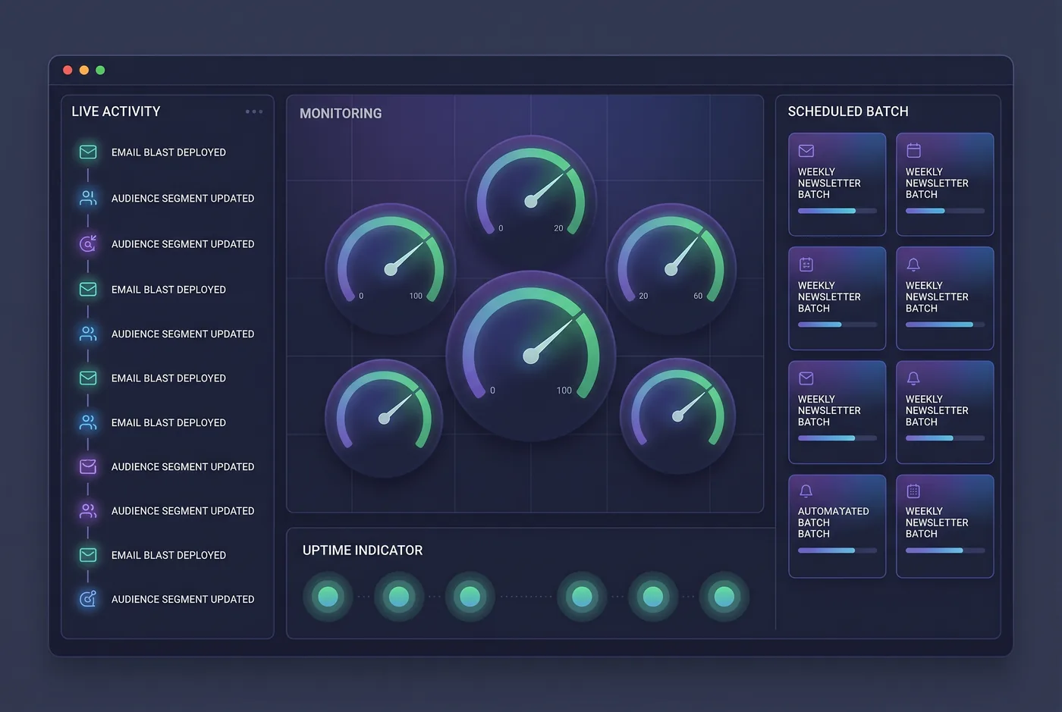Click the blue target icon ending the Live Activity list
1062x712 pixels.
pyautogui.click(x=88, y=599)
